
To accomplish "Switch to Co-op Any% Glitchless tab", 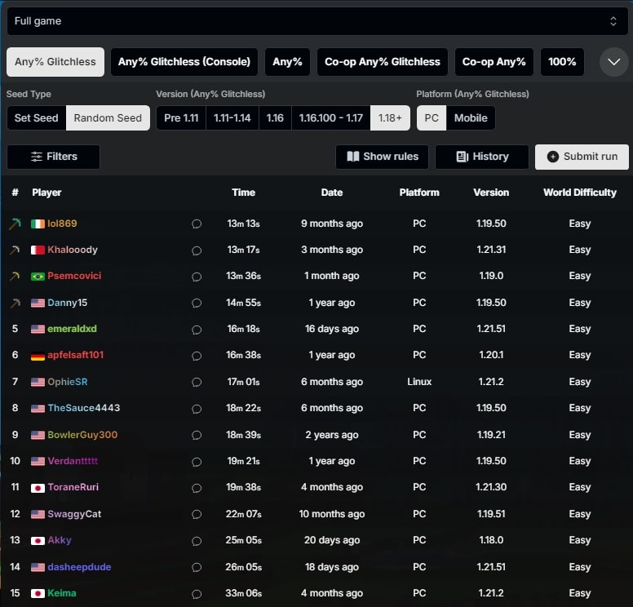I will coord(383,62).
